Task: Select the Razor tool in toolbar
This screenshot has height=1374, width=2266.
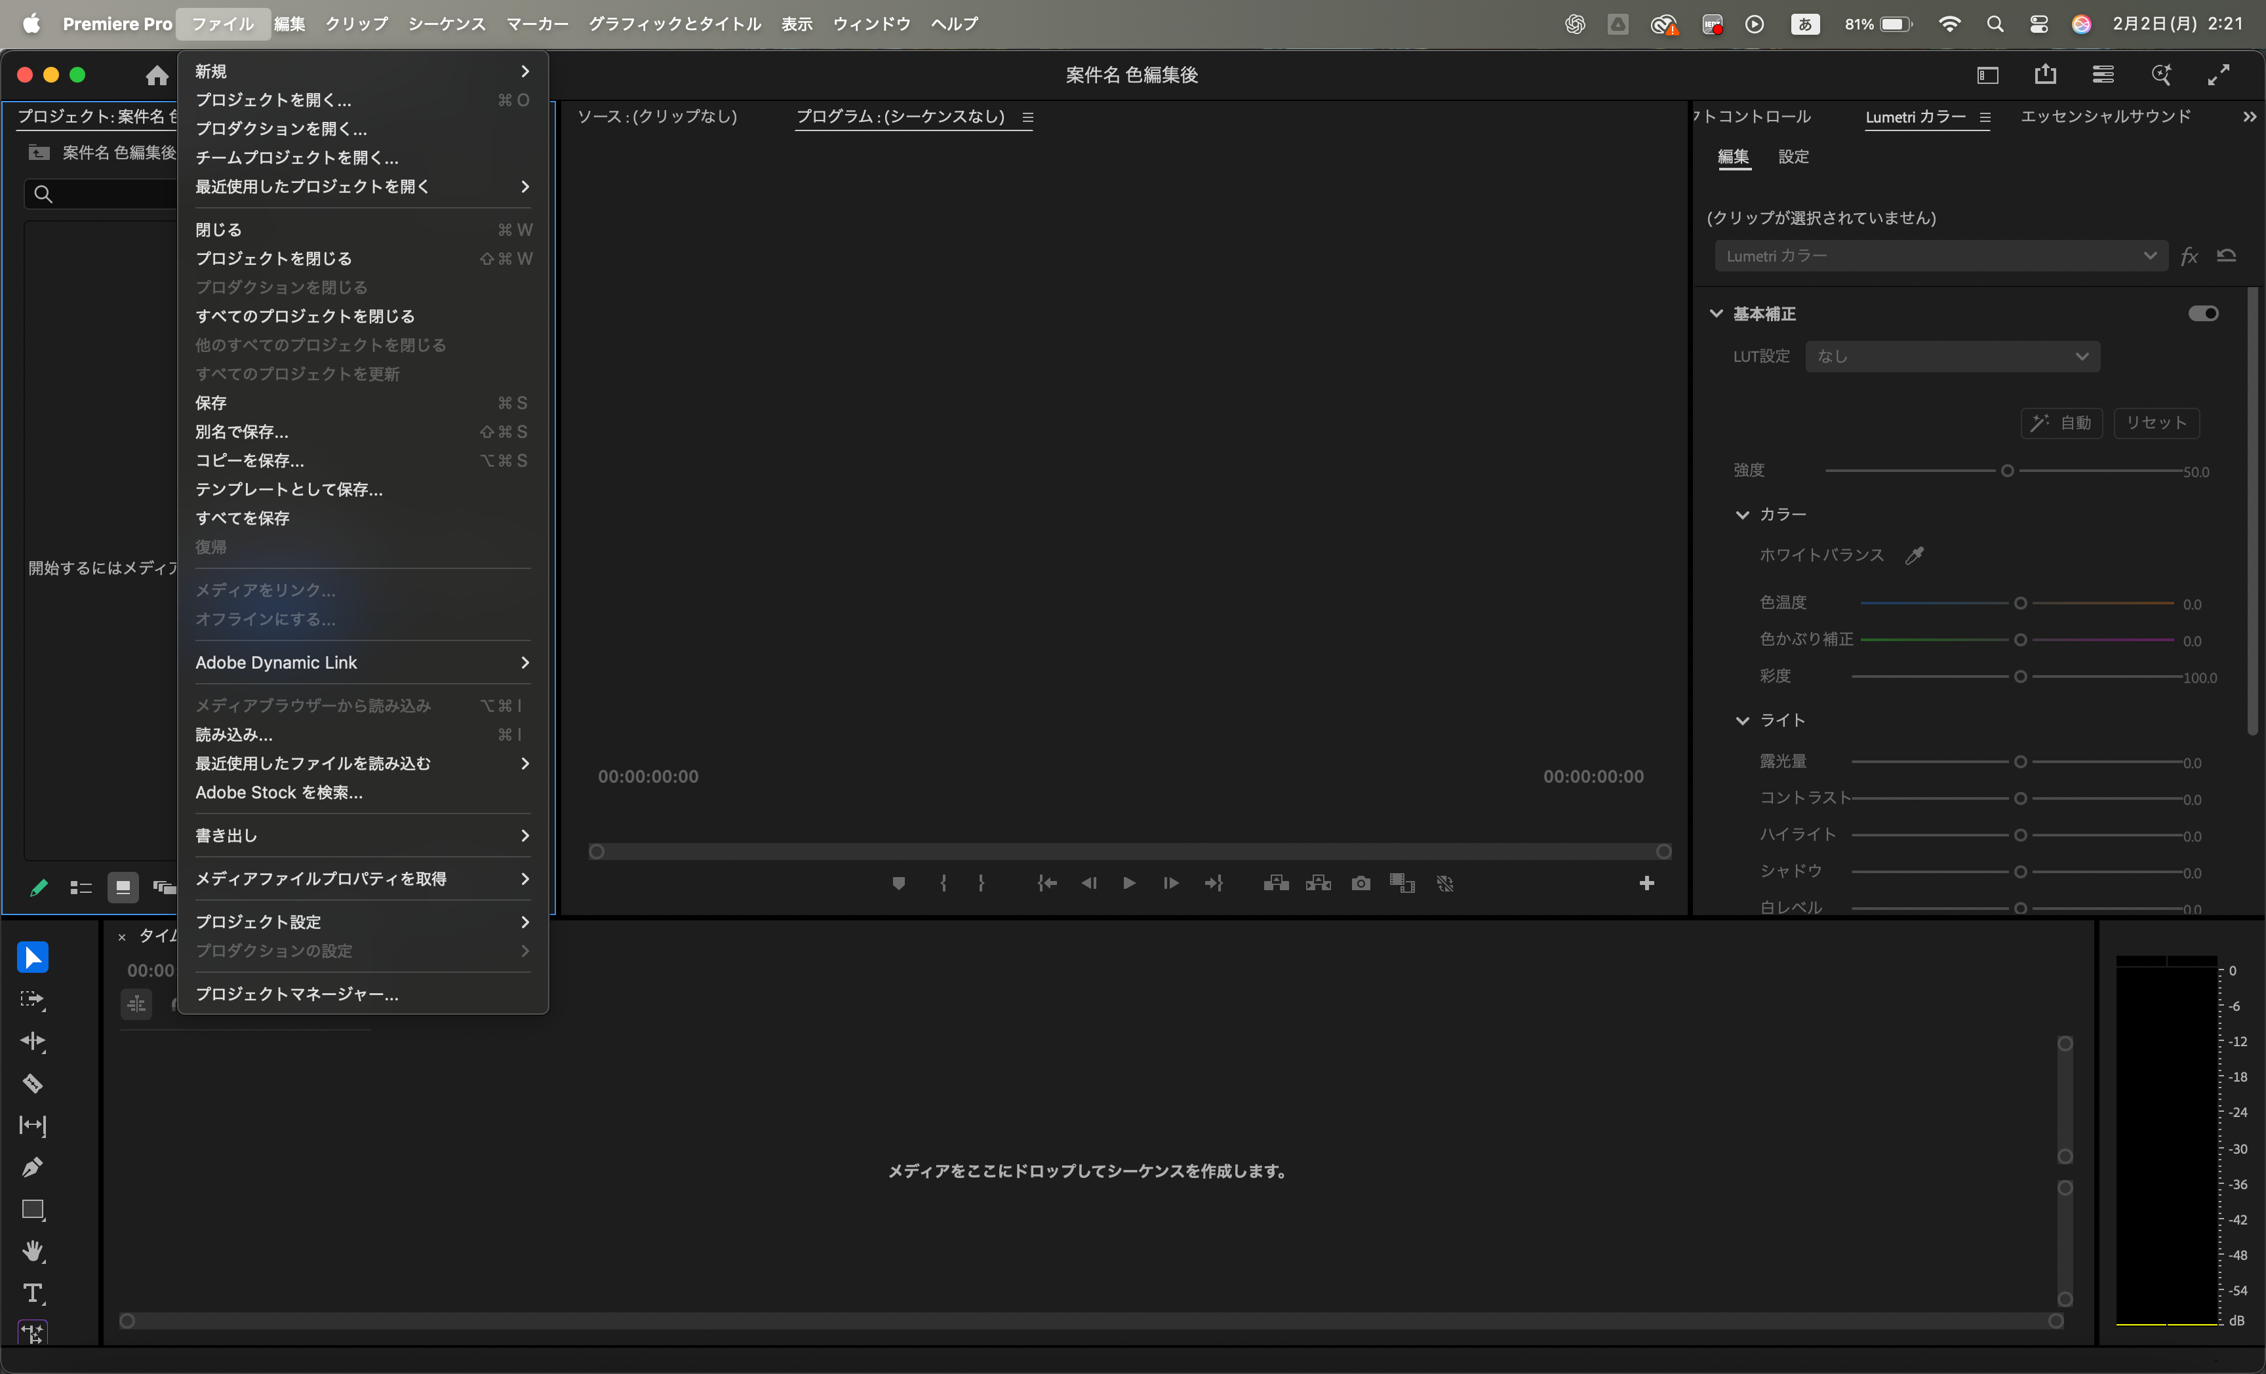Action: point(32,1084)
